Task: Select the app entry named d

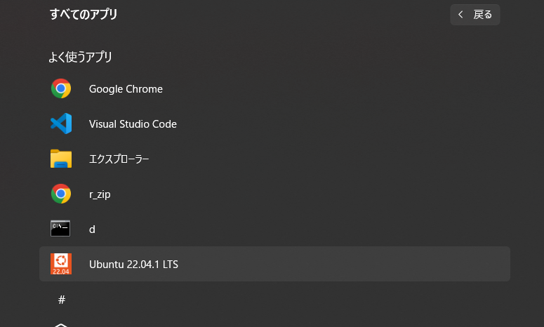Action: coord(92,229)
